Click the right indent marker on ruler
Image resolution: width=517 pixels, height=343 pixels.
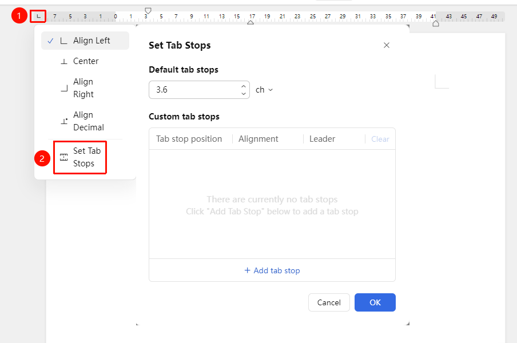pyautogui.click(x=436, y=23)
